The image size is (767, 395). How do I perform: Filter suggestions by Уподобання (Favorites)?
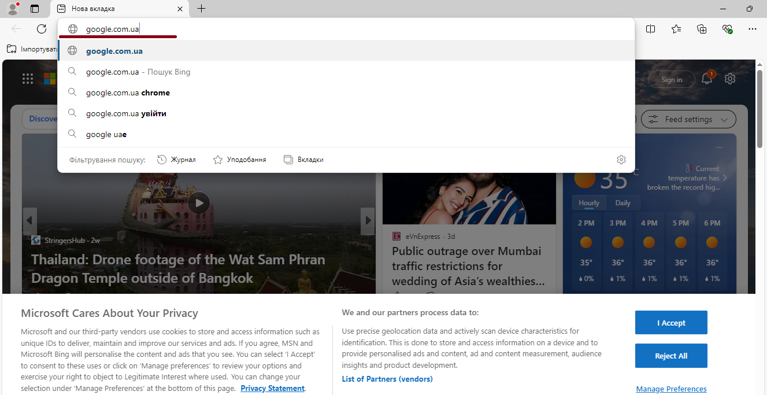[239, 160]
